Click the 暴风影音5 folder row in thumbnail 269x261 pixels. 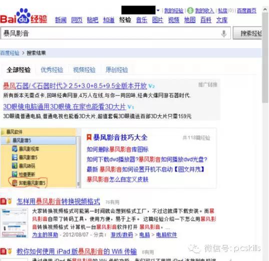click(38, 140)
